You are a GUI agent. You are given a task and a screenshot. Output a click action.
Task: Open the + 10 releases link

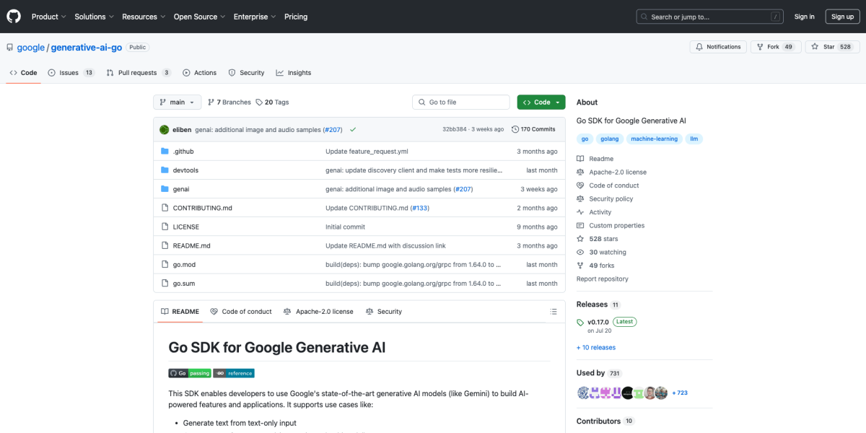[595, 347]
